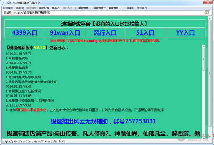Open the 51入口 link
This screenshot has height=145, width=214.
(145, 33)
